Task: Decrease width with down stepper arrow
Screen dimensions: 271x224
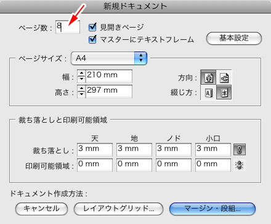Action: (81, 79)
